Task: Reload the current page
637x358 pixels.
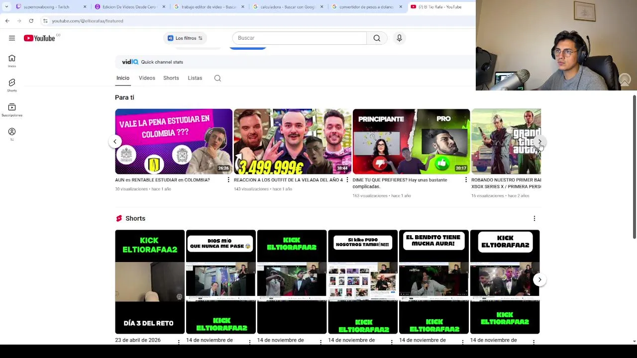Action: pyautogui.click(x=31, y=21)
